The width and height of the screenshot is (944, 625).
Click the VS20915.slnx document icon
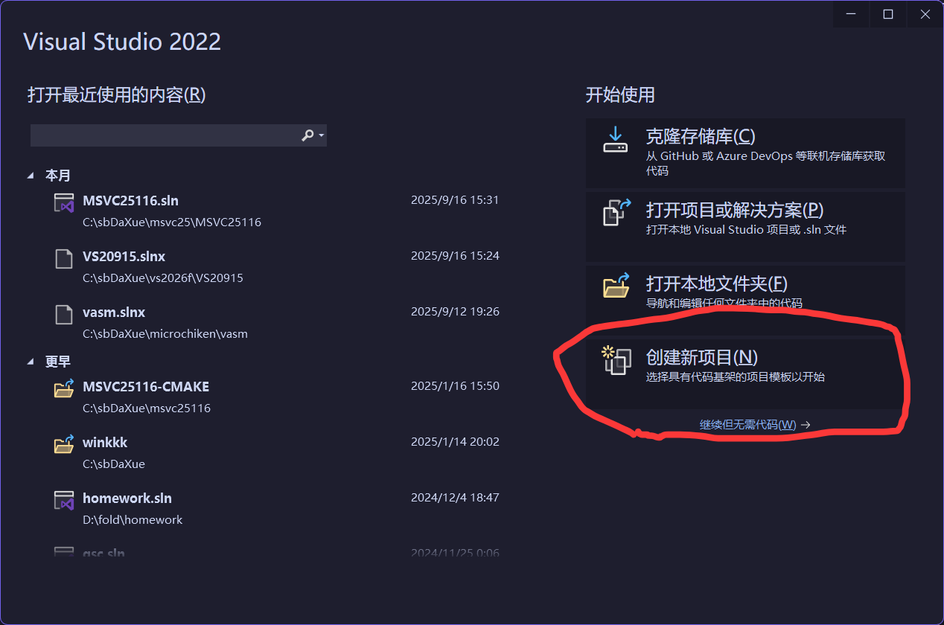(65, 259)
